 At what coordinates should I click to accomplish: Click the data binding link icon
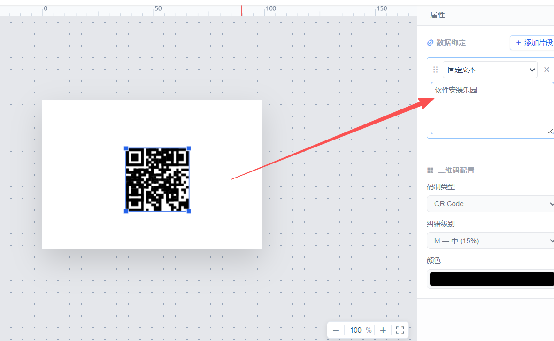point(430,43)
